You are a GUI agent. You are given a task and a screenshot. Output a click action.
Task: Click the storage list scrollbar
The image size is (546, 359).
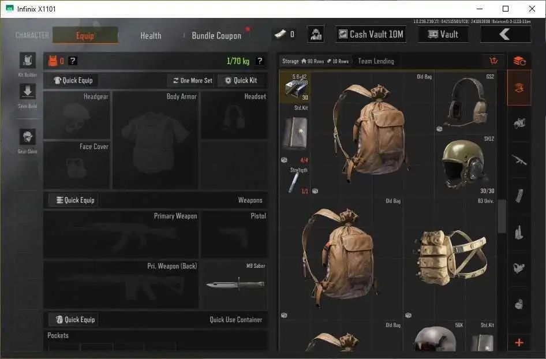[502, 216]
